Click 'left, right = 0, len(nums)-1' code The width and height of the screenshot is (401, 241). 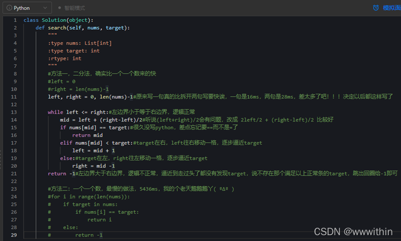pyautogui.click(x=90, y=97)
